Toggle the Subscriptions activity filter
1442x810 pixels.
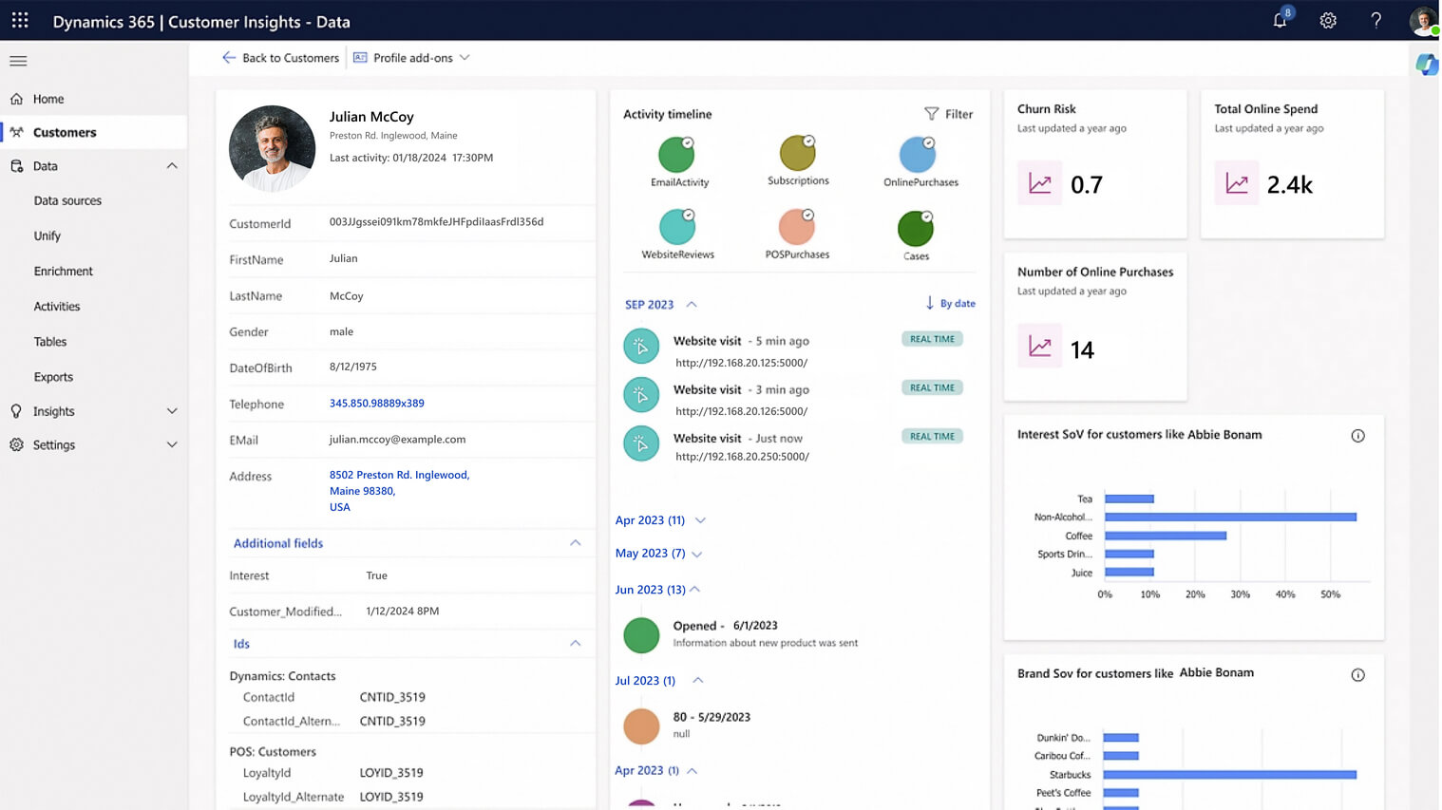[x=797, y=154]
